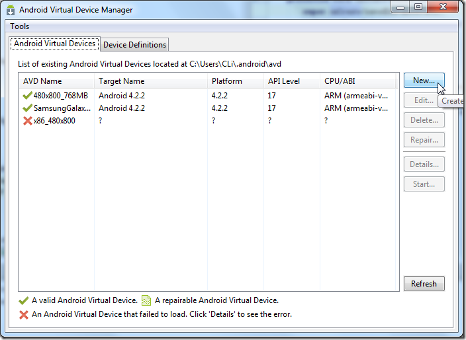The width and height of the screenshot is (466, 340).
Task: Click ARM (armeabi-v... in the SamsungGalax... row
Action: pos(356,108)
